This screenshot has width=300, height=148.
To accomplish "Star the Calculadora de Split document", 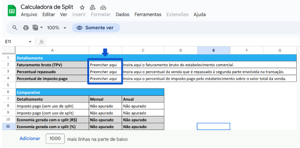I will (x=82, y=7).
